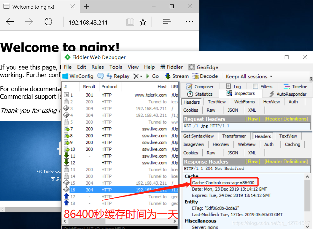The image size is (313, 229).
Task: Select request TextView inspector tab
Action: coord(217,102)
